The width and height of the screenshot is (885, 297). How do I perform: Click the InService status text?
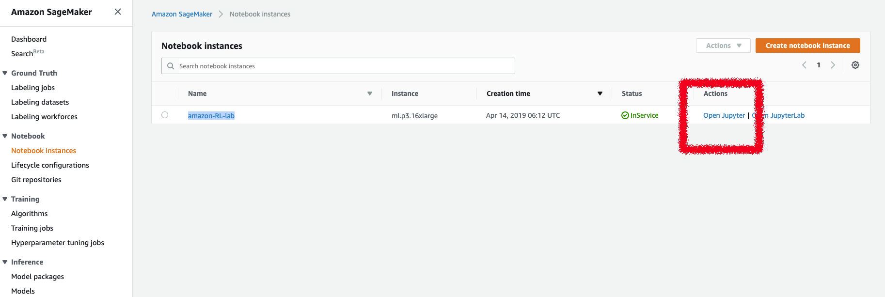[x=644, y=115]
